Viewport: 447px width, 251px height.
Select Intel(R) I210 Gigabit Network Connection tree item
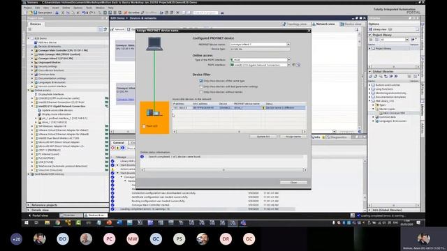pos(61,106)
